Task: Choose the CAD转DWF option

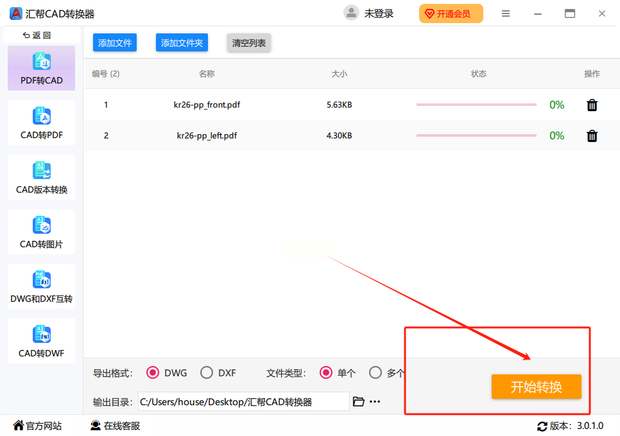Action: 42,341
